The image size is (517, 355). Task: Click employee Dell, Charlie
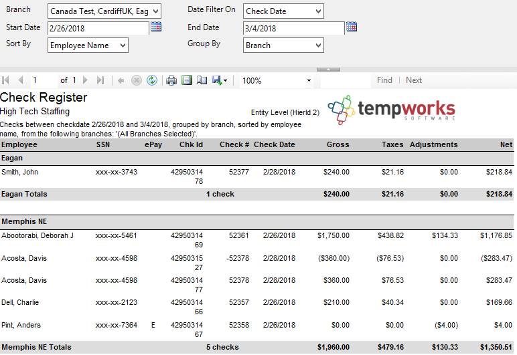click(x=20, y=302)
